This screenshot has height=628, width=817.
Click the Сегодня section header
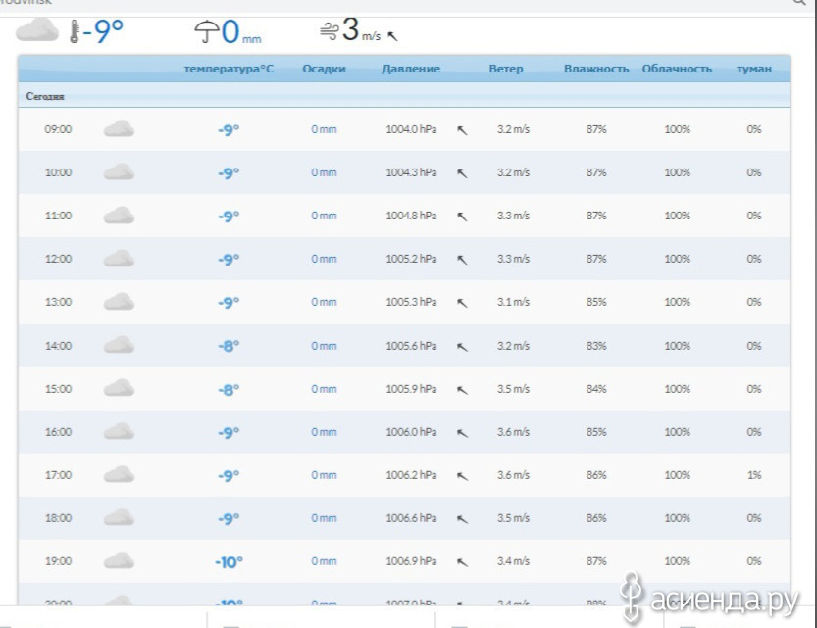tap(45, 97)
